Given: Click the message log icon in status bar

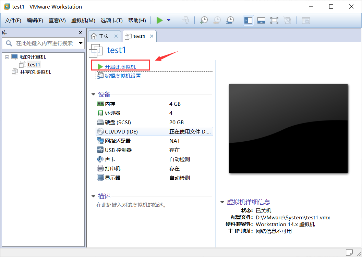Looking at the screenshot, I should point(349,253).
